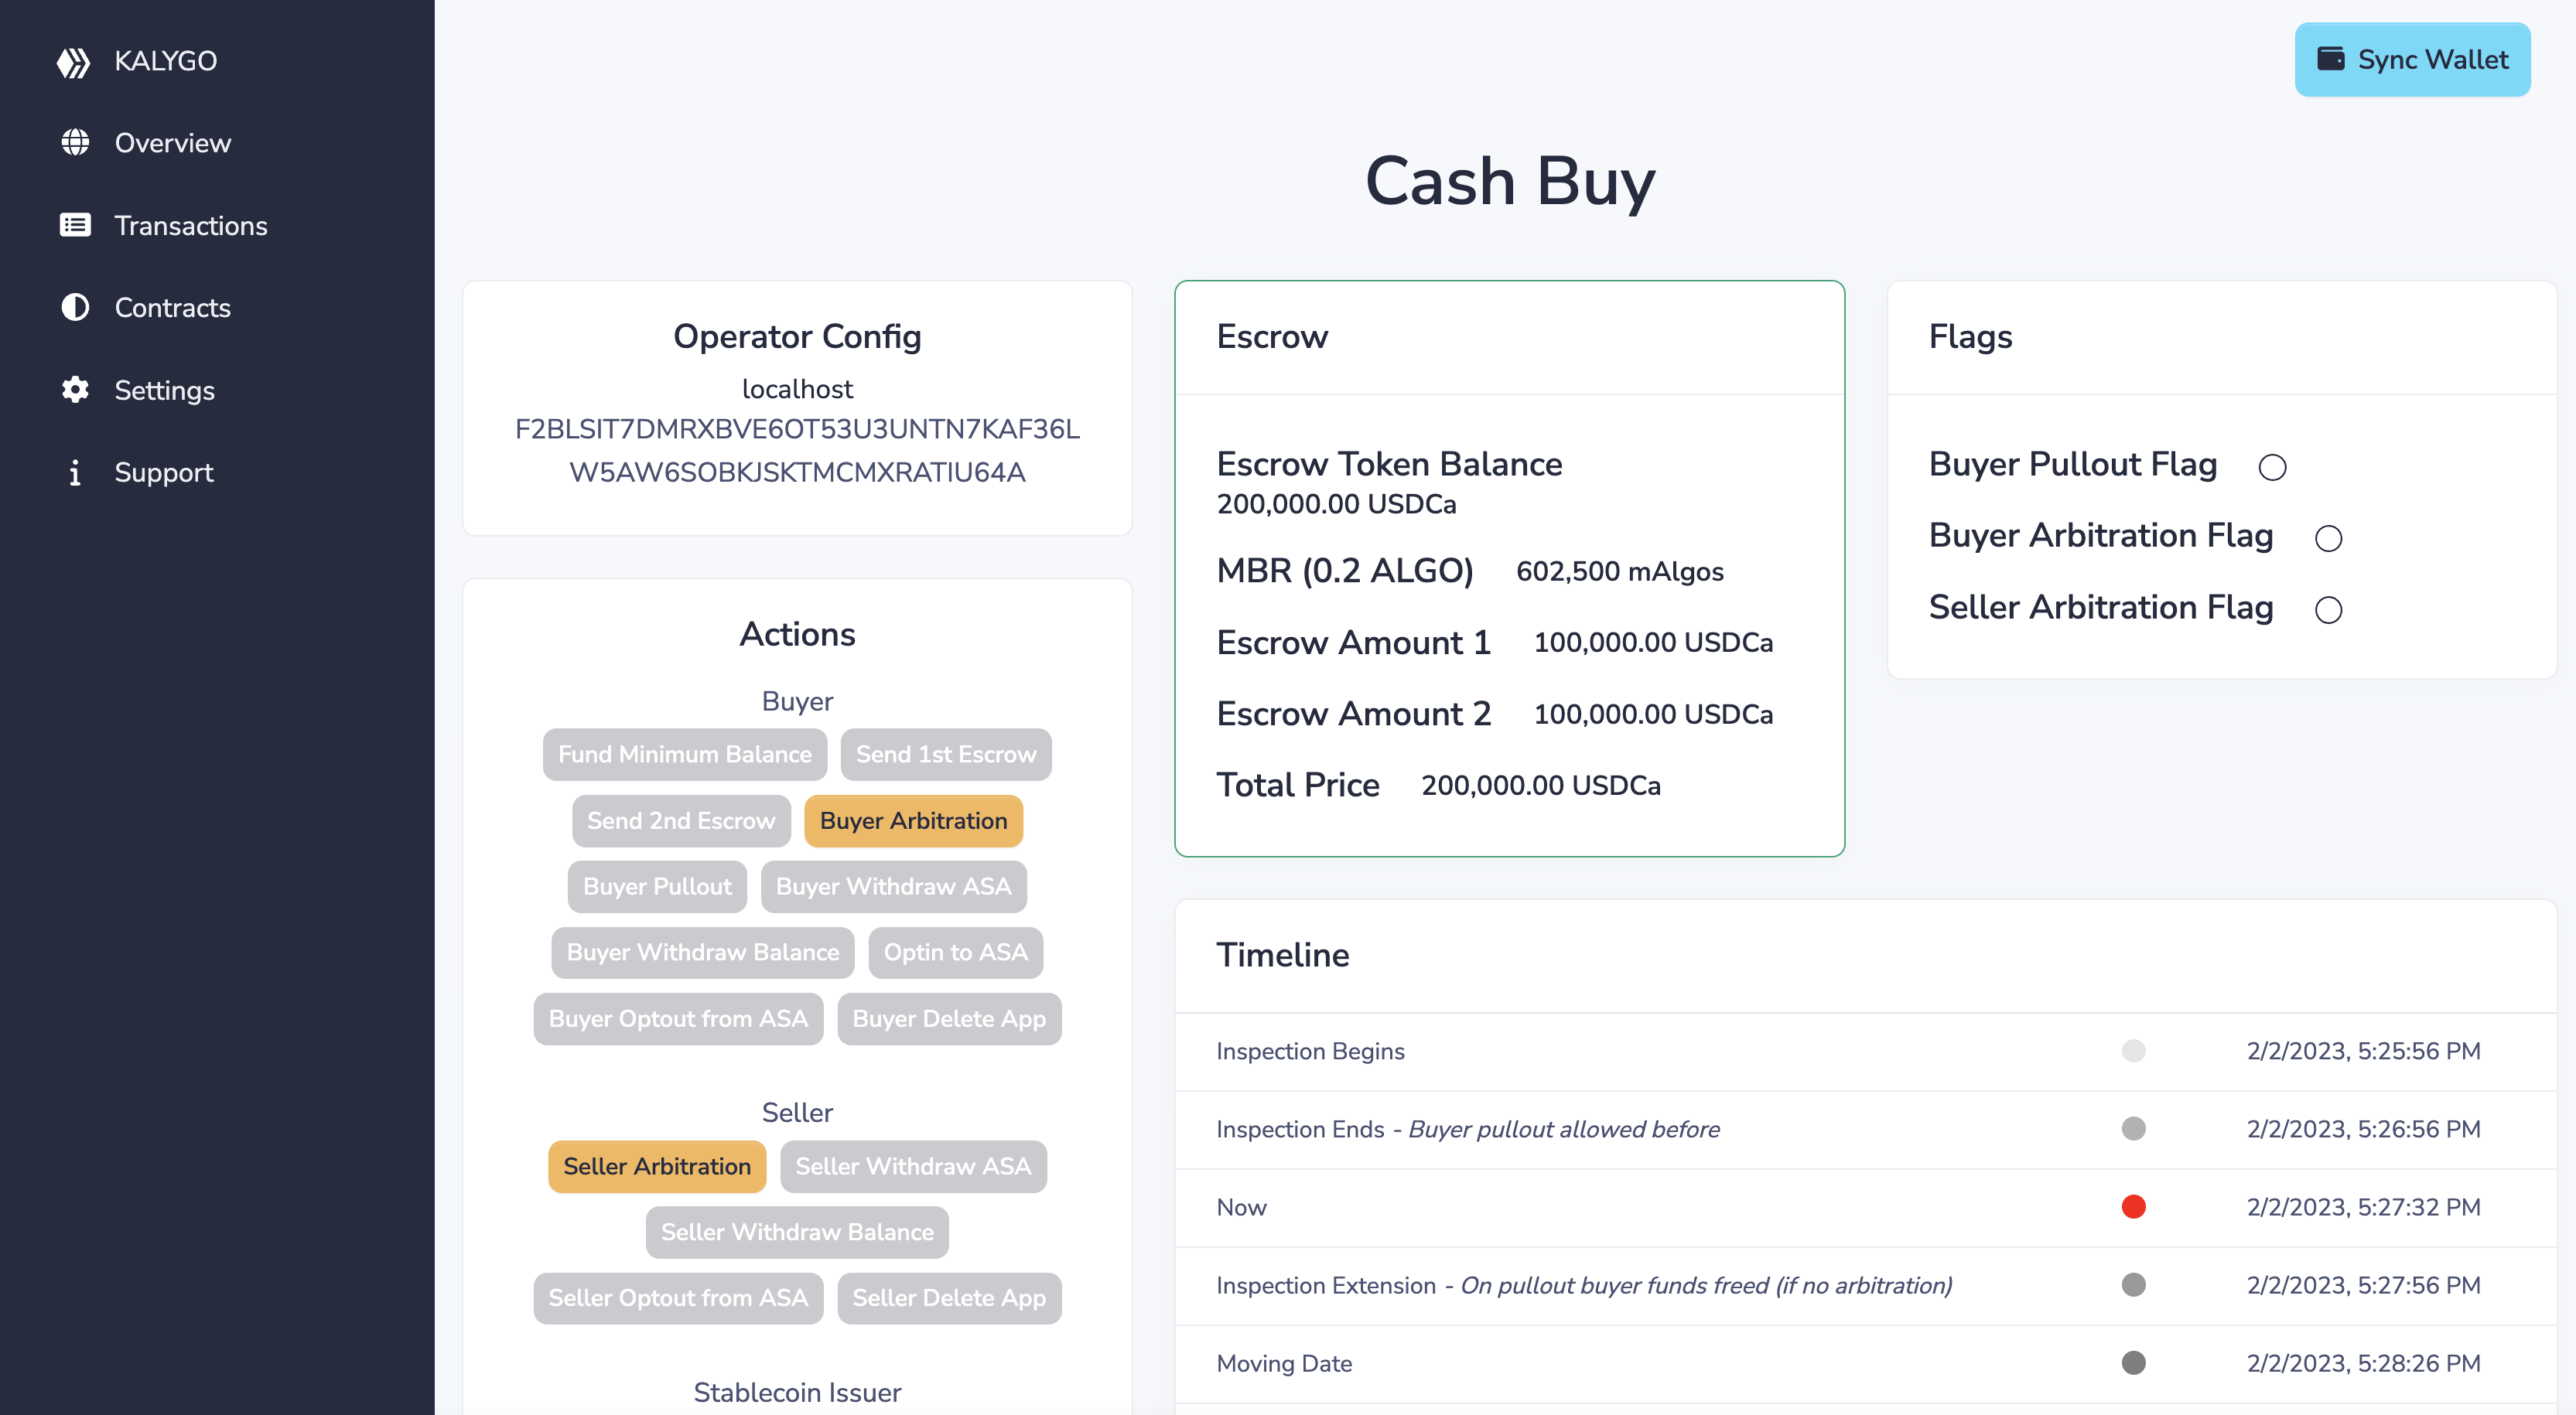Click the red Now timeline dot
The width and height of the screenshot is (2576, 1415).
click(x=2133, y=1206)
